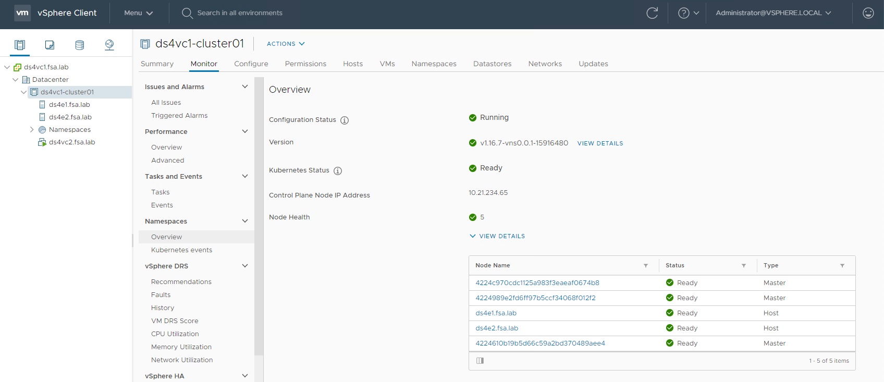This screenshot has height=382, width=884.
Task: Click the navigator panel collapse handle
Action: [132, 240]
